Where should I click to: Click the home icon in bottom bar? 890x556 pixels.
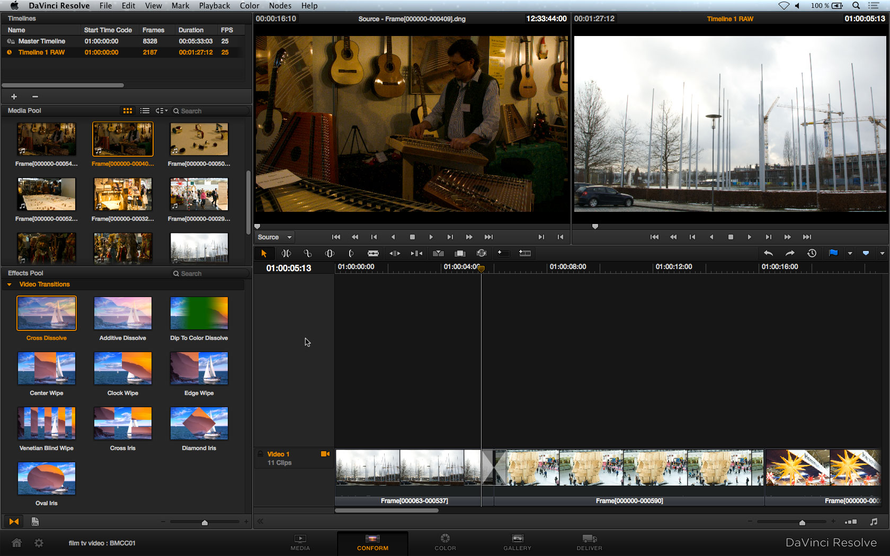click(17, 543)
